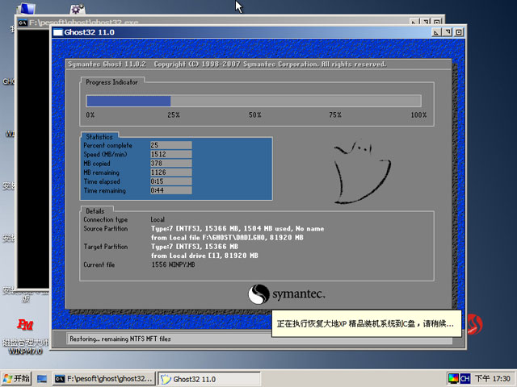This screenshot has width=517, height=387.
Task: Click the yellow restore notification tooltip
Action: [366, 324]
